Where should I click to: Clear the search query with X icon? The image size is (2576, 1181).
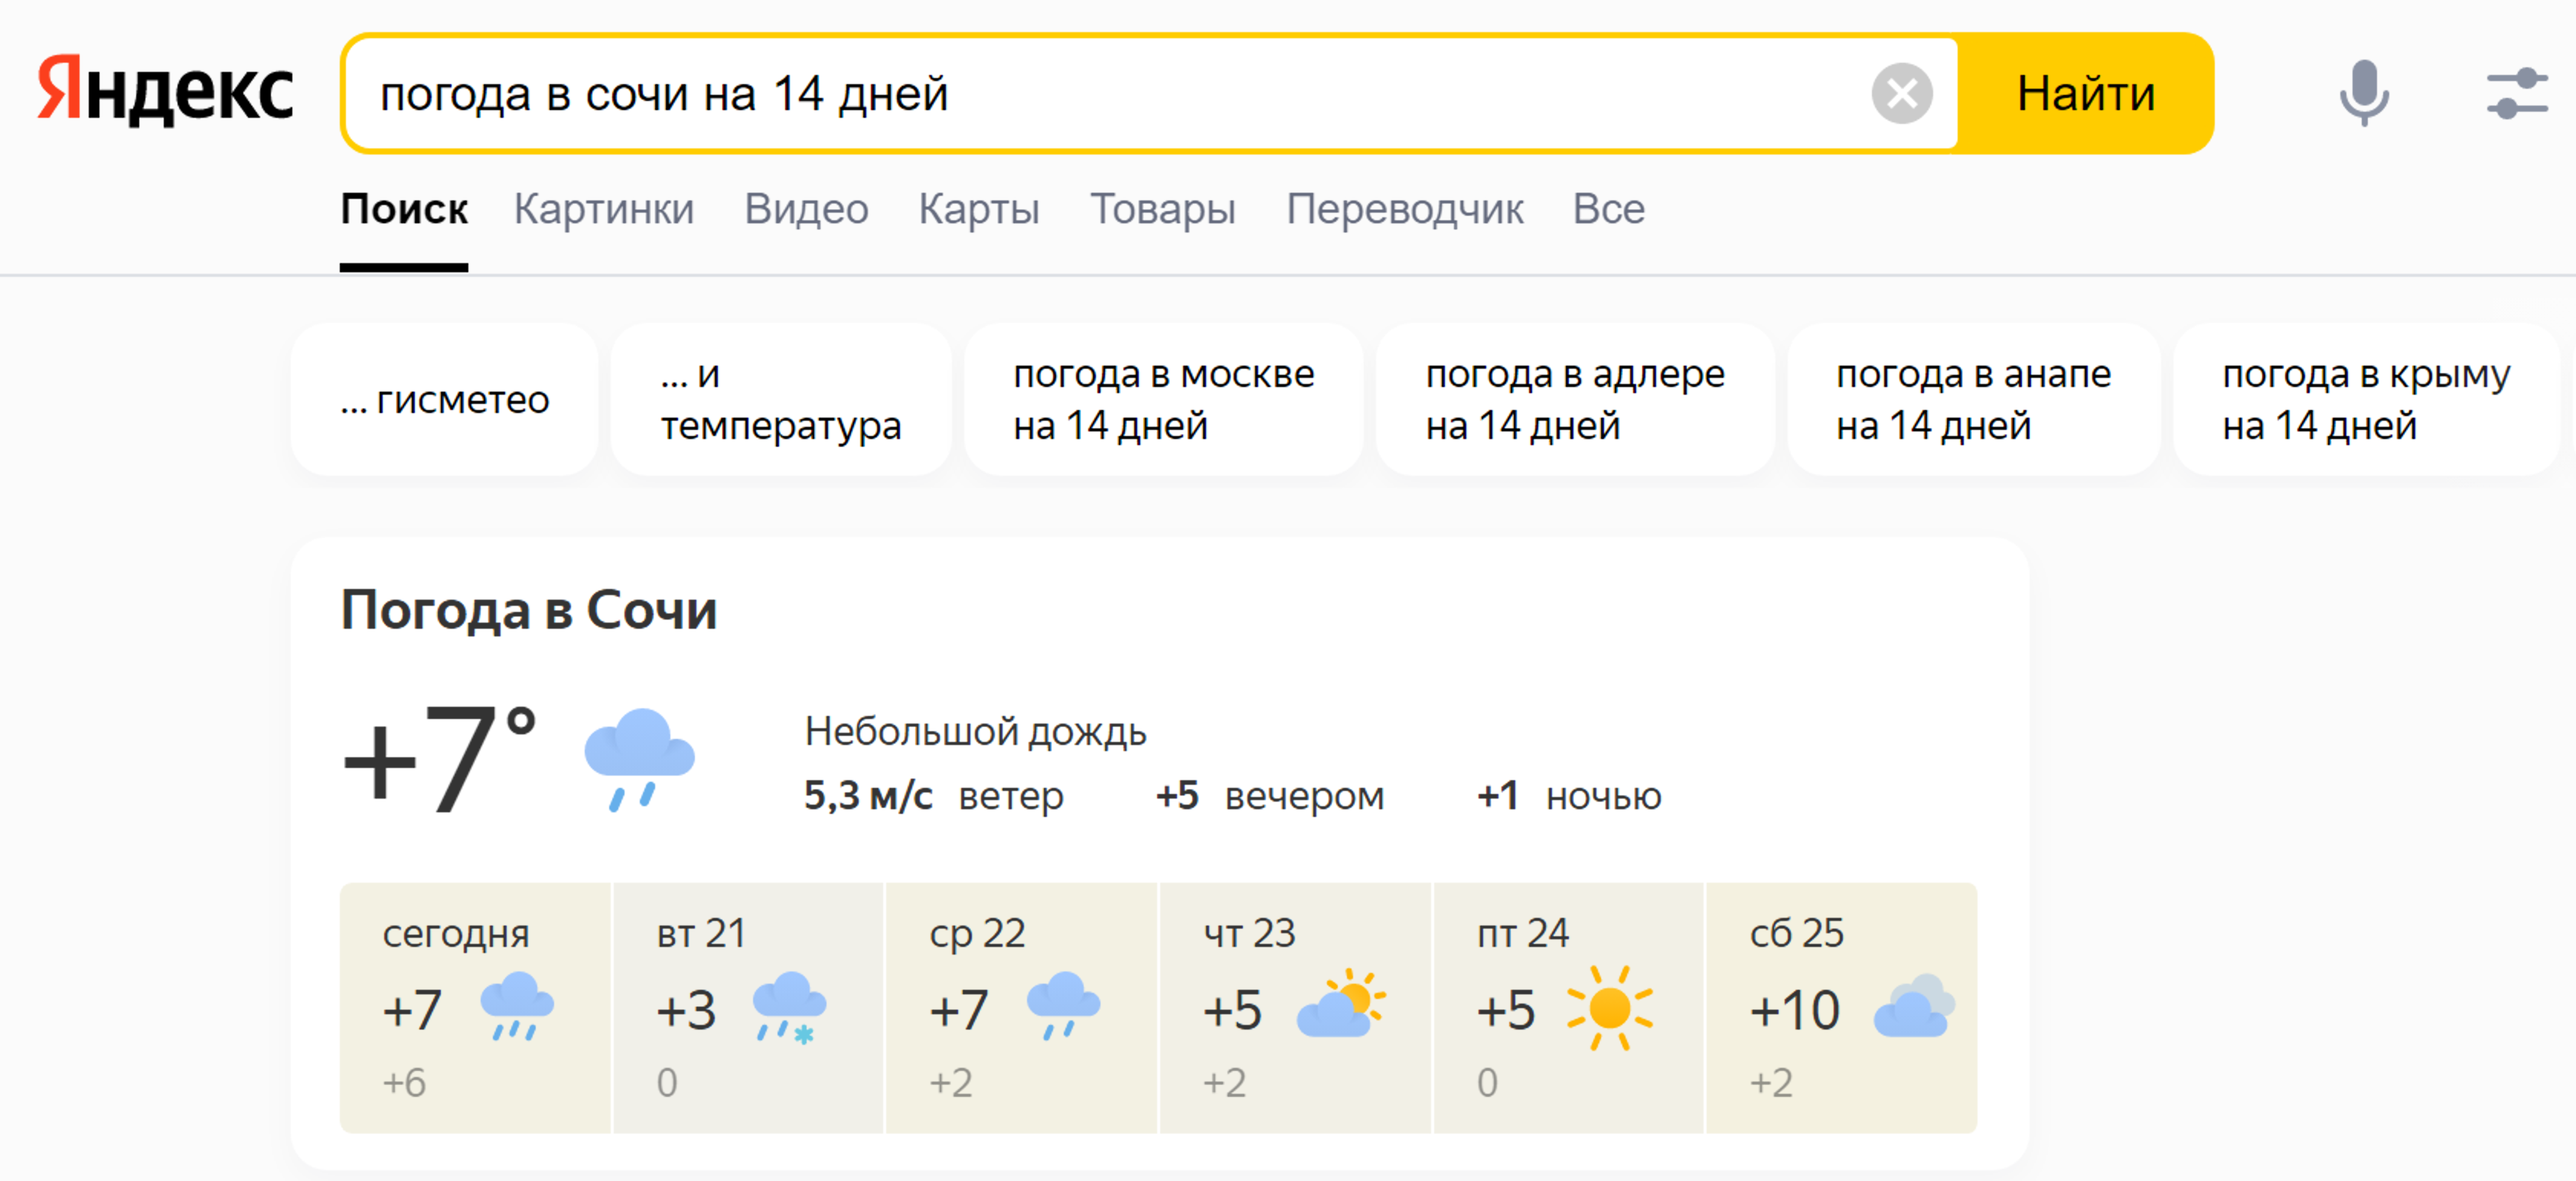coord(1901,94)
